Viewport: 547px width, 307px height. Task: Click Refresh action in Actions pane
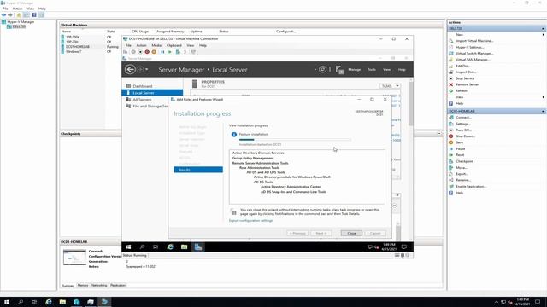[462, 91]
